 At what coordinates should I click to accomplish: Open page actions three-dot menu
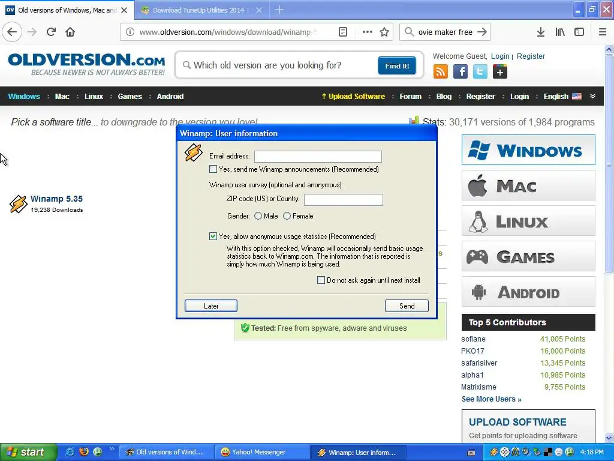(x=368, y=32)
